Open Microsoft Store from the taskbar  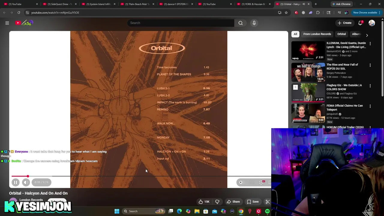[205, 211]
